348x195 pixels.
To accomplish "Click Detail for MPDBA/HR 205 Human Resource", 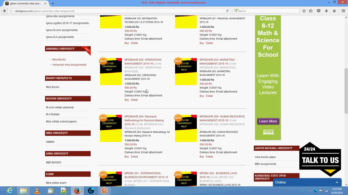I will click(x=209, y=157).
